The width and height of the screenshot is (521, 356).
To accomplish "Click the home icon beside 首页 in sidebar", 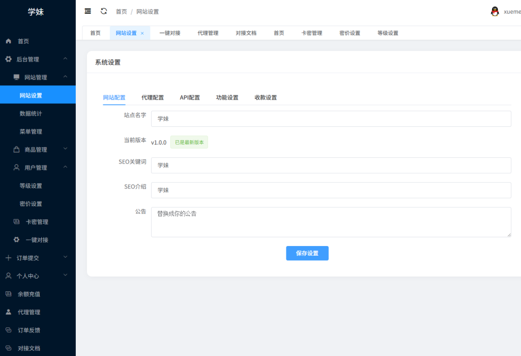I will tap(8, 41).
